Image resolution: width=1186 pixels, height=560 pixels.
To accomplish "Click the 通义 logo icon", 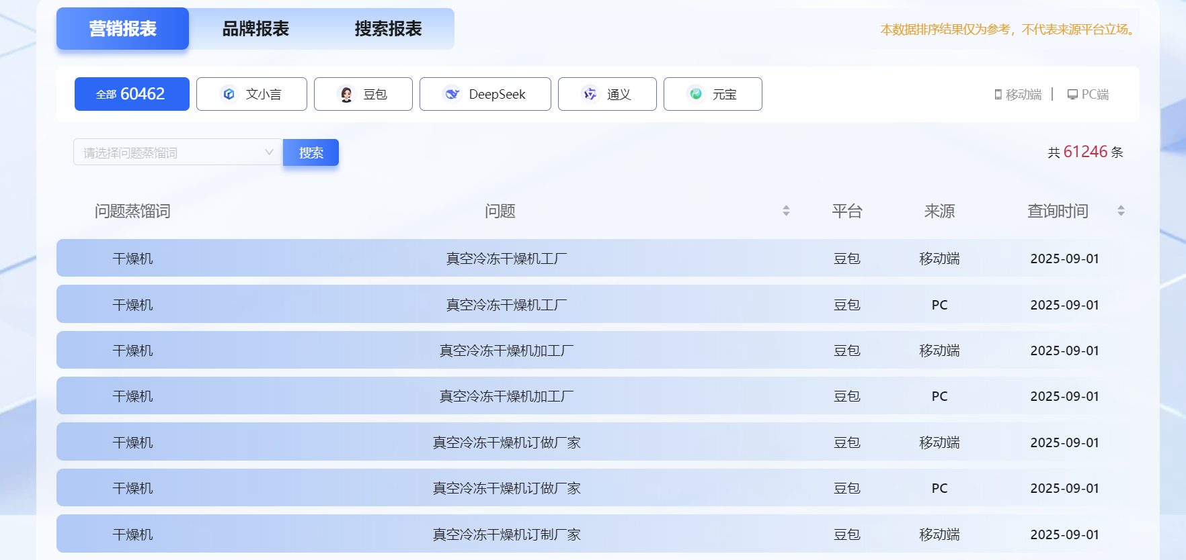I will 590,94.
